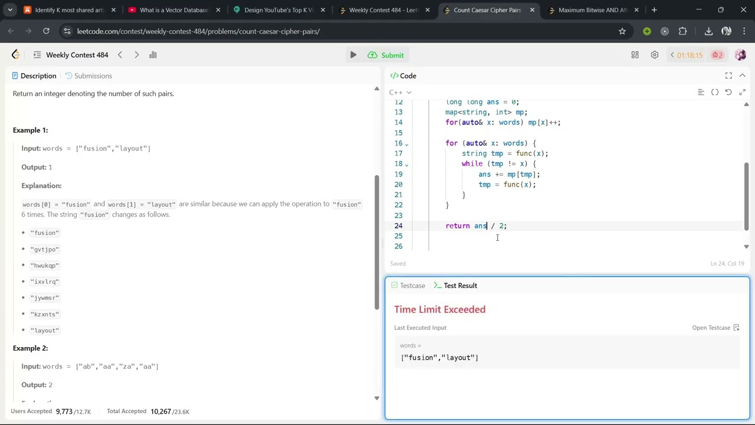This screenshot has width=755, height=425.
Task: Open the browser three-dot menu
Action: pyautogui.click(x=743, y=31)
